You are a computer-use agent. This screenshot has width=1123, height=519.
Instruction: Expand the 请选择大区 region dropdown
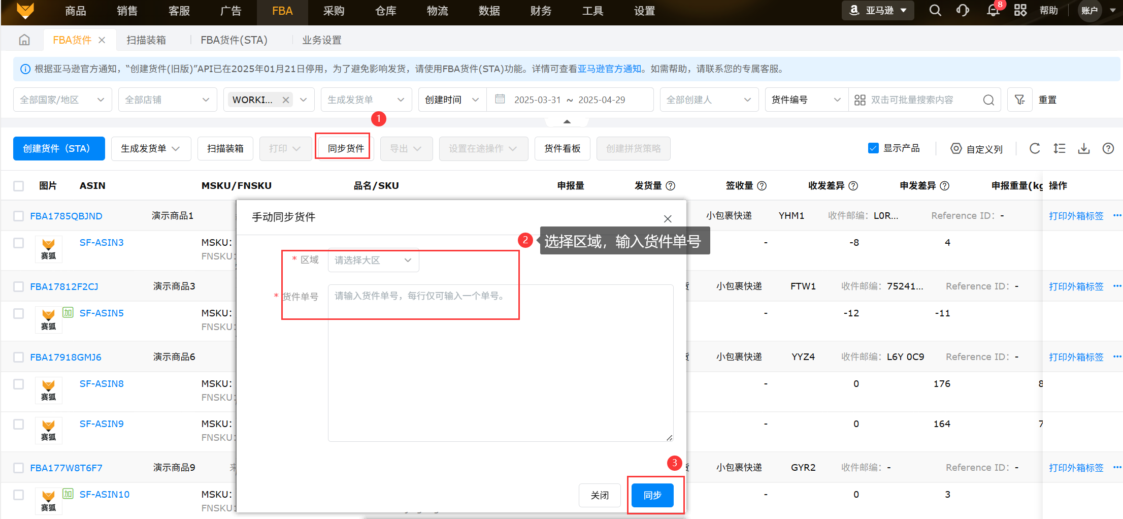[373, 261]
